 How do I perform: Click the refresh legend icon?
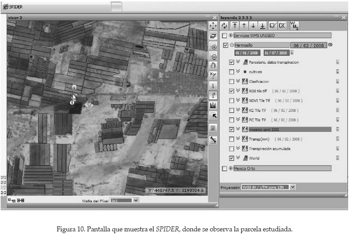[x=225, y=26]
